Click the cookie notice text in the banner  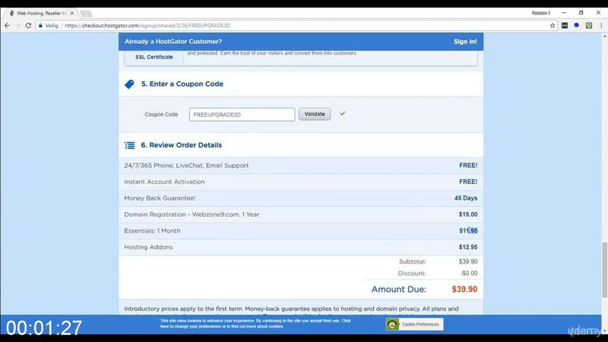tap(255, 324)
